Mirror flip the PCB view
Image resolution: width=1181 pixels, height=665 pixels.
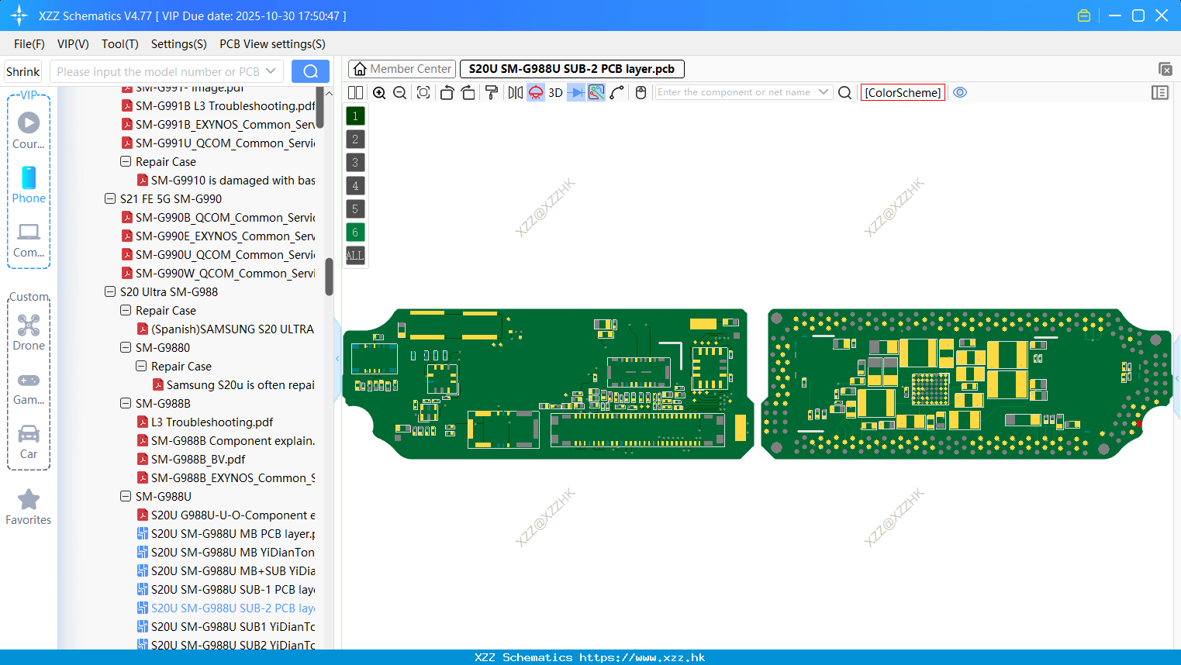pos(516,92)
